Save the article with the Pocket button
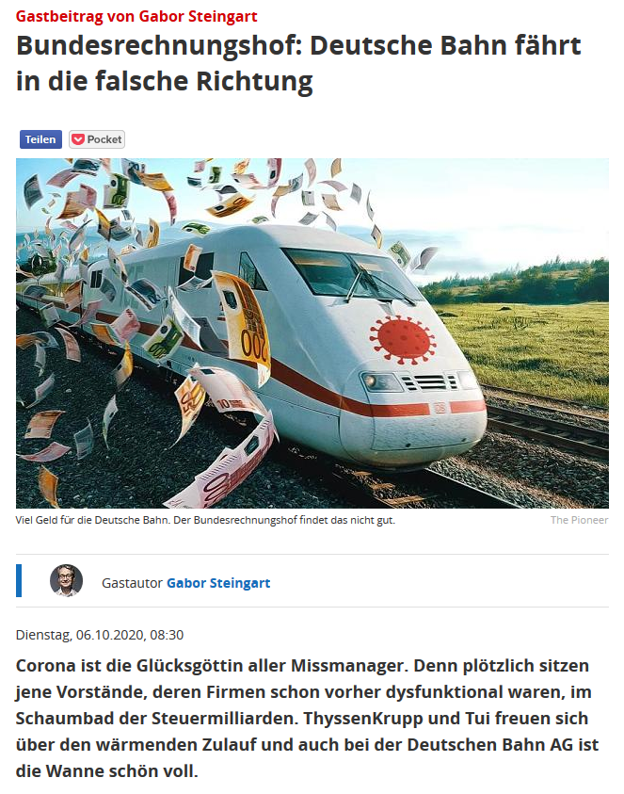This screenshot has width=624, height=794. (97, 139)
